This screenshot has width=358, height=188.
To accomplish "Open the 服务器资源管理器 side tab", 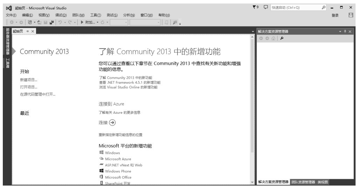I will click(8, 42).
